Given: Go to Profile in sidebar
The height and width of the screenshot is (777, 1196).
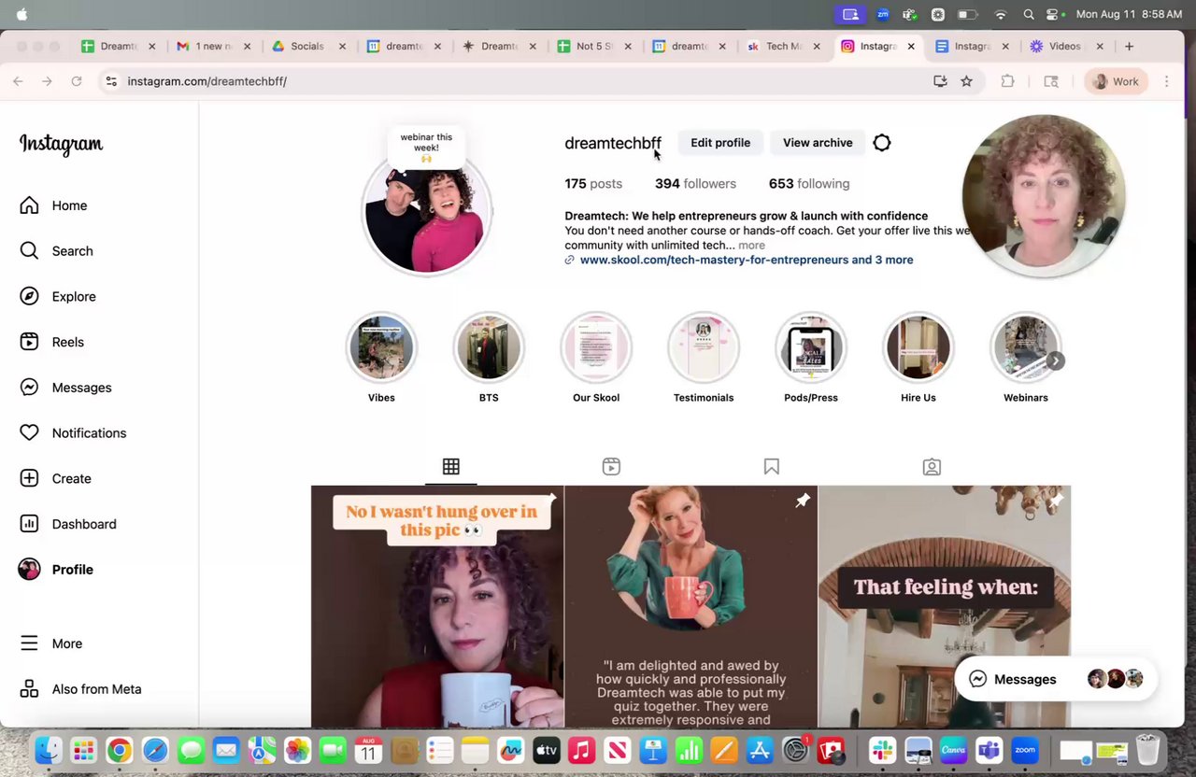Looking at the screenshot, I should tap(56, 570).
